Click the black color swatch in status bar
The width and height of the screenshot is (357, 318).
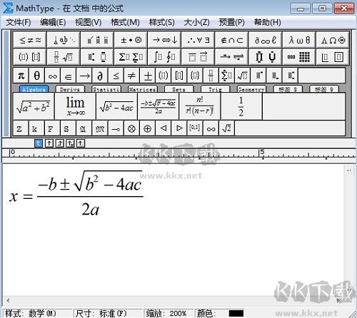click(236, 313)
